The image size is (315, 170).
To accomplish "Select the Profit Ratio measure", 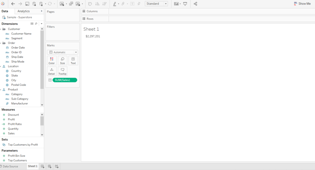I will point(15,124).
